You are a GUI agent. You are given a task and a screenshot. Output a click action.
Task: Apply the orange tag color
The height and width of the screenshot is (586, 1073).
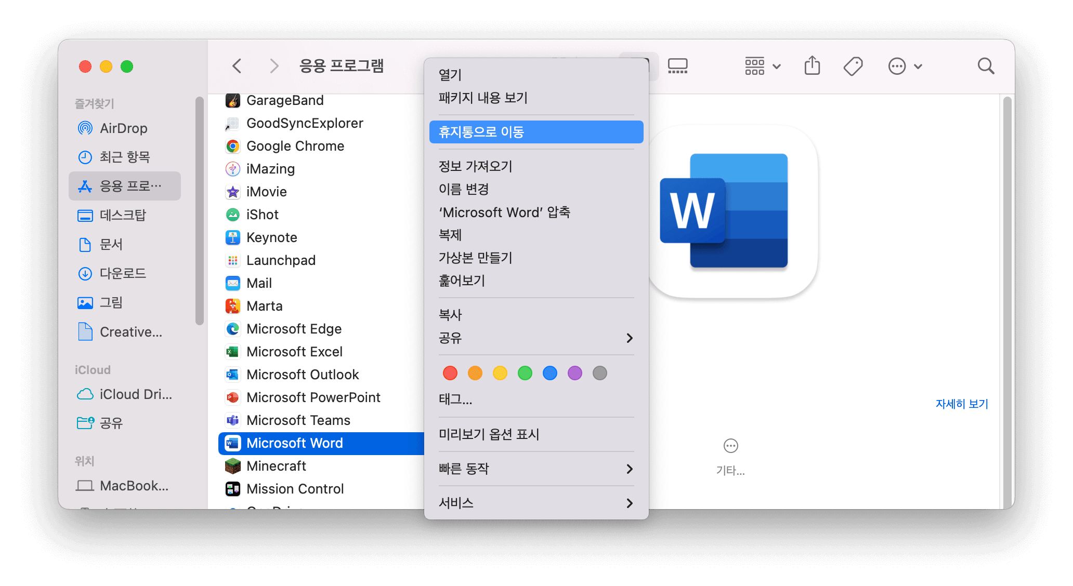[475, 373]
